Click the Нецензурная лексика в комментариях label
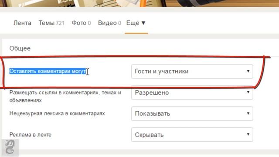279x157 pixels. pos(57,113)
